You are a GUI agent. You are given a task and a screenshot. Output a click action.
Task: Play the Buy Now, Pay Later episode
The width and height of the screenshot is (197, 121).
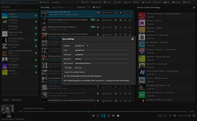coord(98,94)
